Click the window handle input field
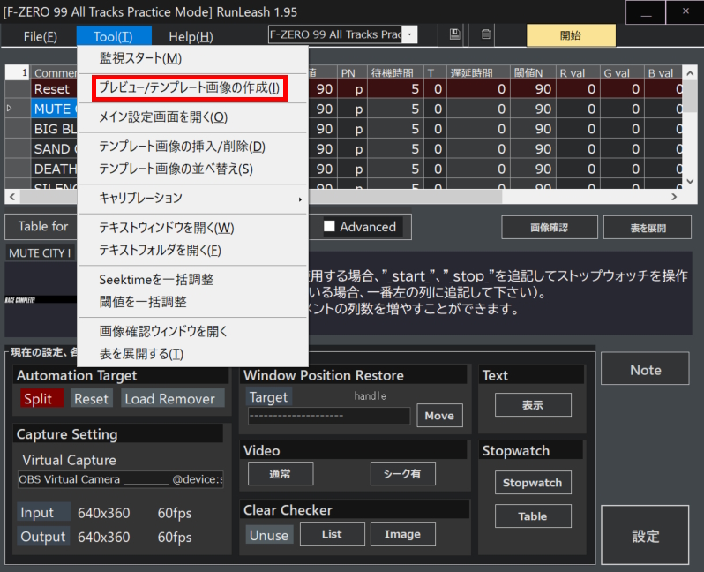Viewport: 704px width, 572px height. [x=329, y=416]
